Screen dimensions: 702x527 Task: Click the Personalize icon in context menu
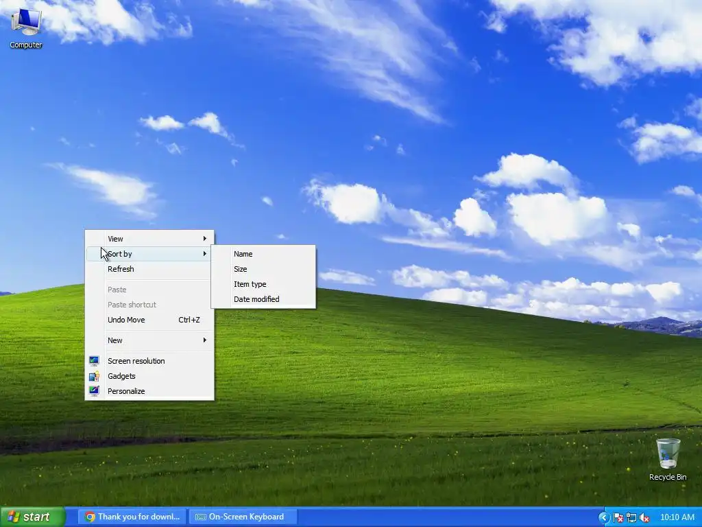(x=94, y=390)
